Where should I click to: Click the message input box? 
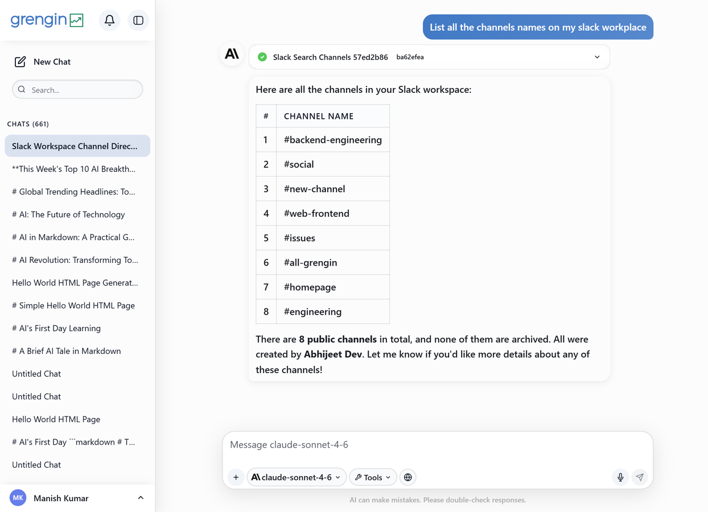pyautogui.click(x=437, y=445)
